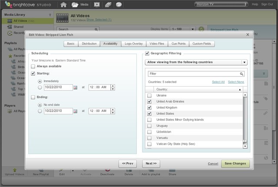Click the green refresh icon near Display Items
This screenshot has height=187, width=278.
201,29
